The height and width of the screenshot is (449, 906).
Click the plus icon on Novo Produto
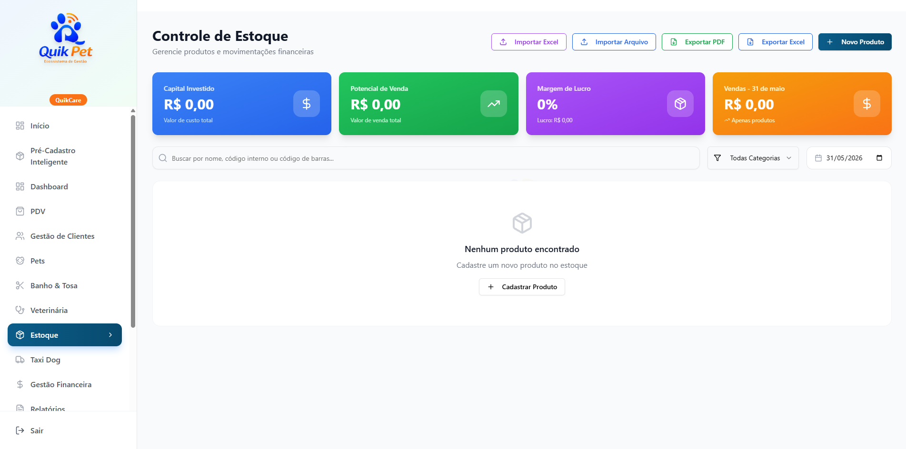pyautogui.click(x=830, y=42)
